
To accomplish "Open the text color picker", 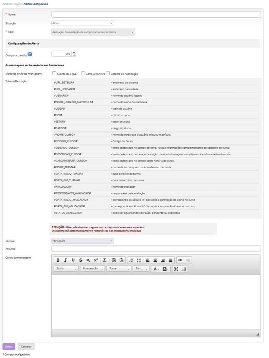I will tap(156, 269).
